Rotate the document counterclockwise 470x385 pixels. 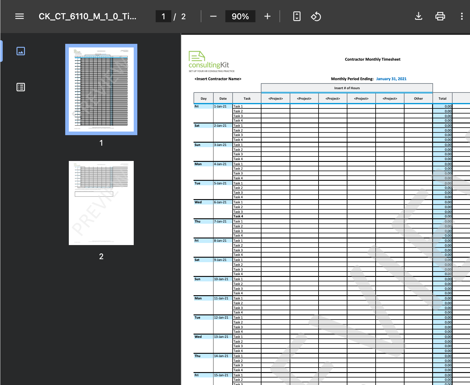pyautogui.click(x=316, y=16)
